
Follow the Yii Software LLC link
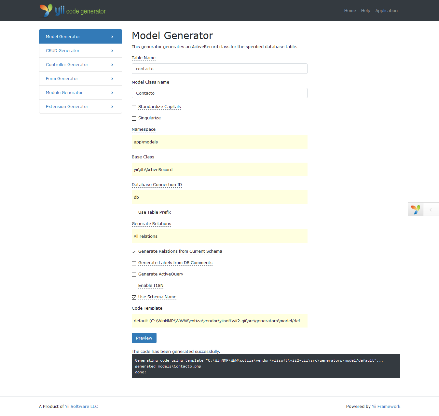[x=81, y=406]
